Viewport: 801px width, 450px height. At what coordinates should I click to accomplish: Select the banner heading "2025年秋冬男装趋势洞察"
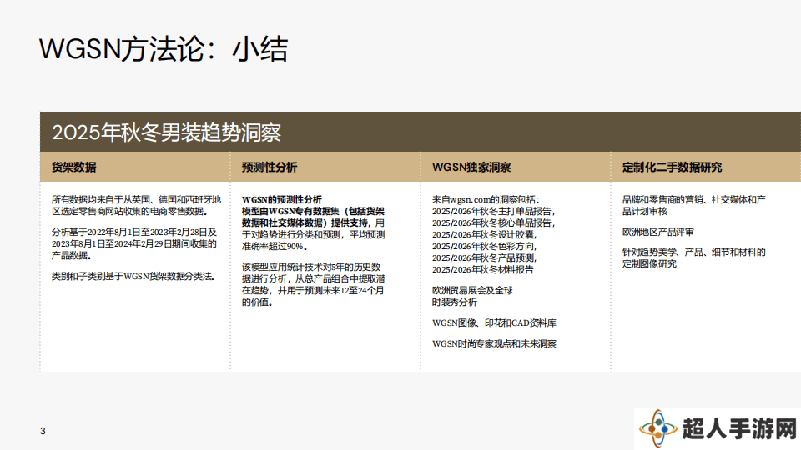tap(167, 132)
